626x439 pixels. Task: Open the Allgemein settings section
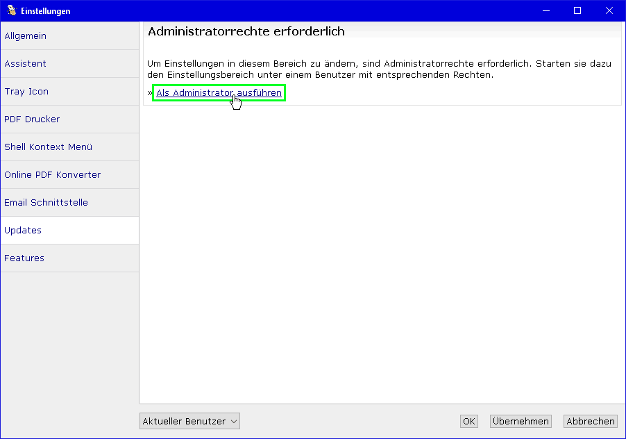pos(26,36)
